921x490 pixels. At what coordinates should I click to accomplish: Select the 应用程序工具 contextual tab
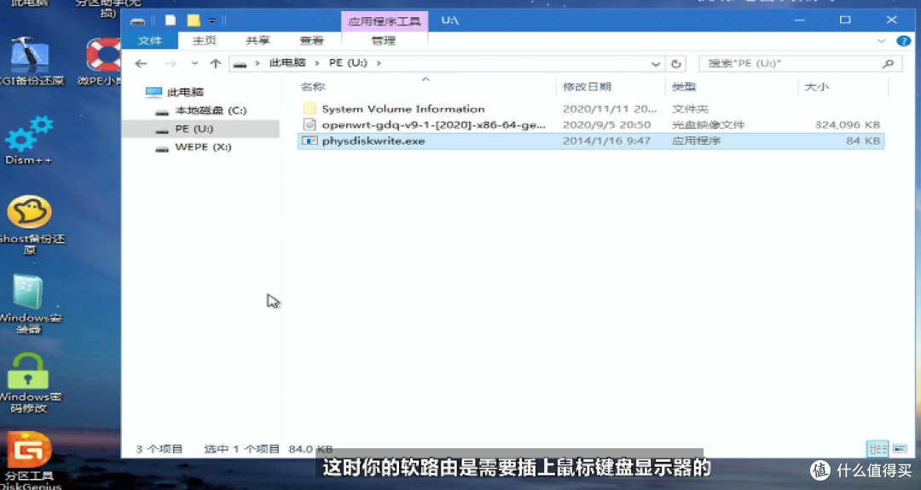pyautogui.click(x=384, y=21)
